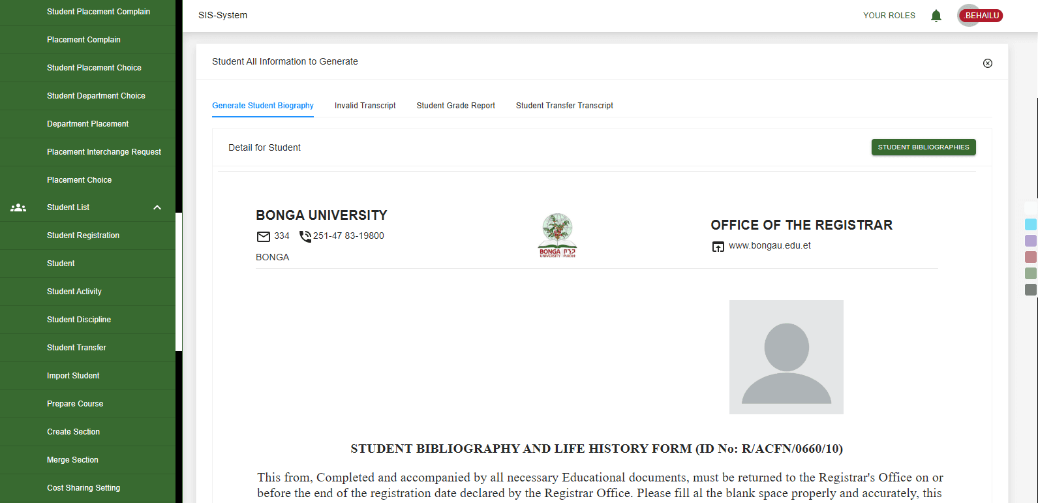Click the SIS-System title
This screenshot has height=503, width=1038.
[222, 16]
